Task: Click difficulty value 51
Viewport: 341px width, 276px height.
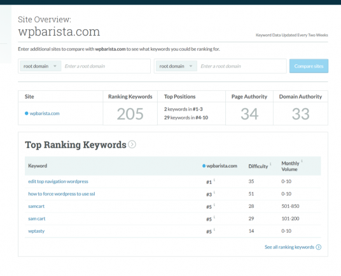Action: click(x=251, y=194)
